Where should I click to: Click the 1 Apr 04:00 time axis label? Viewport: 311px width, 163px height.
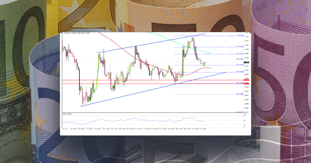pos(202,129)
